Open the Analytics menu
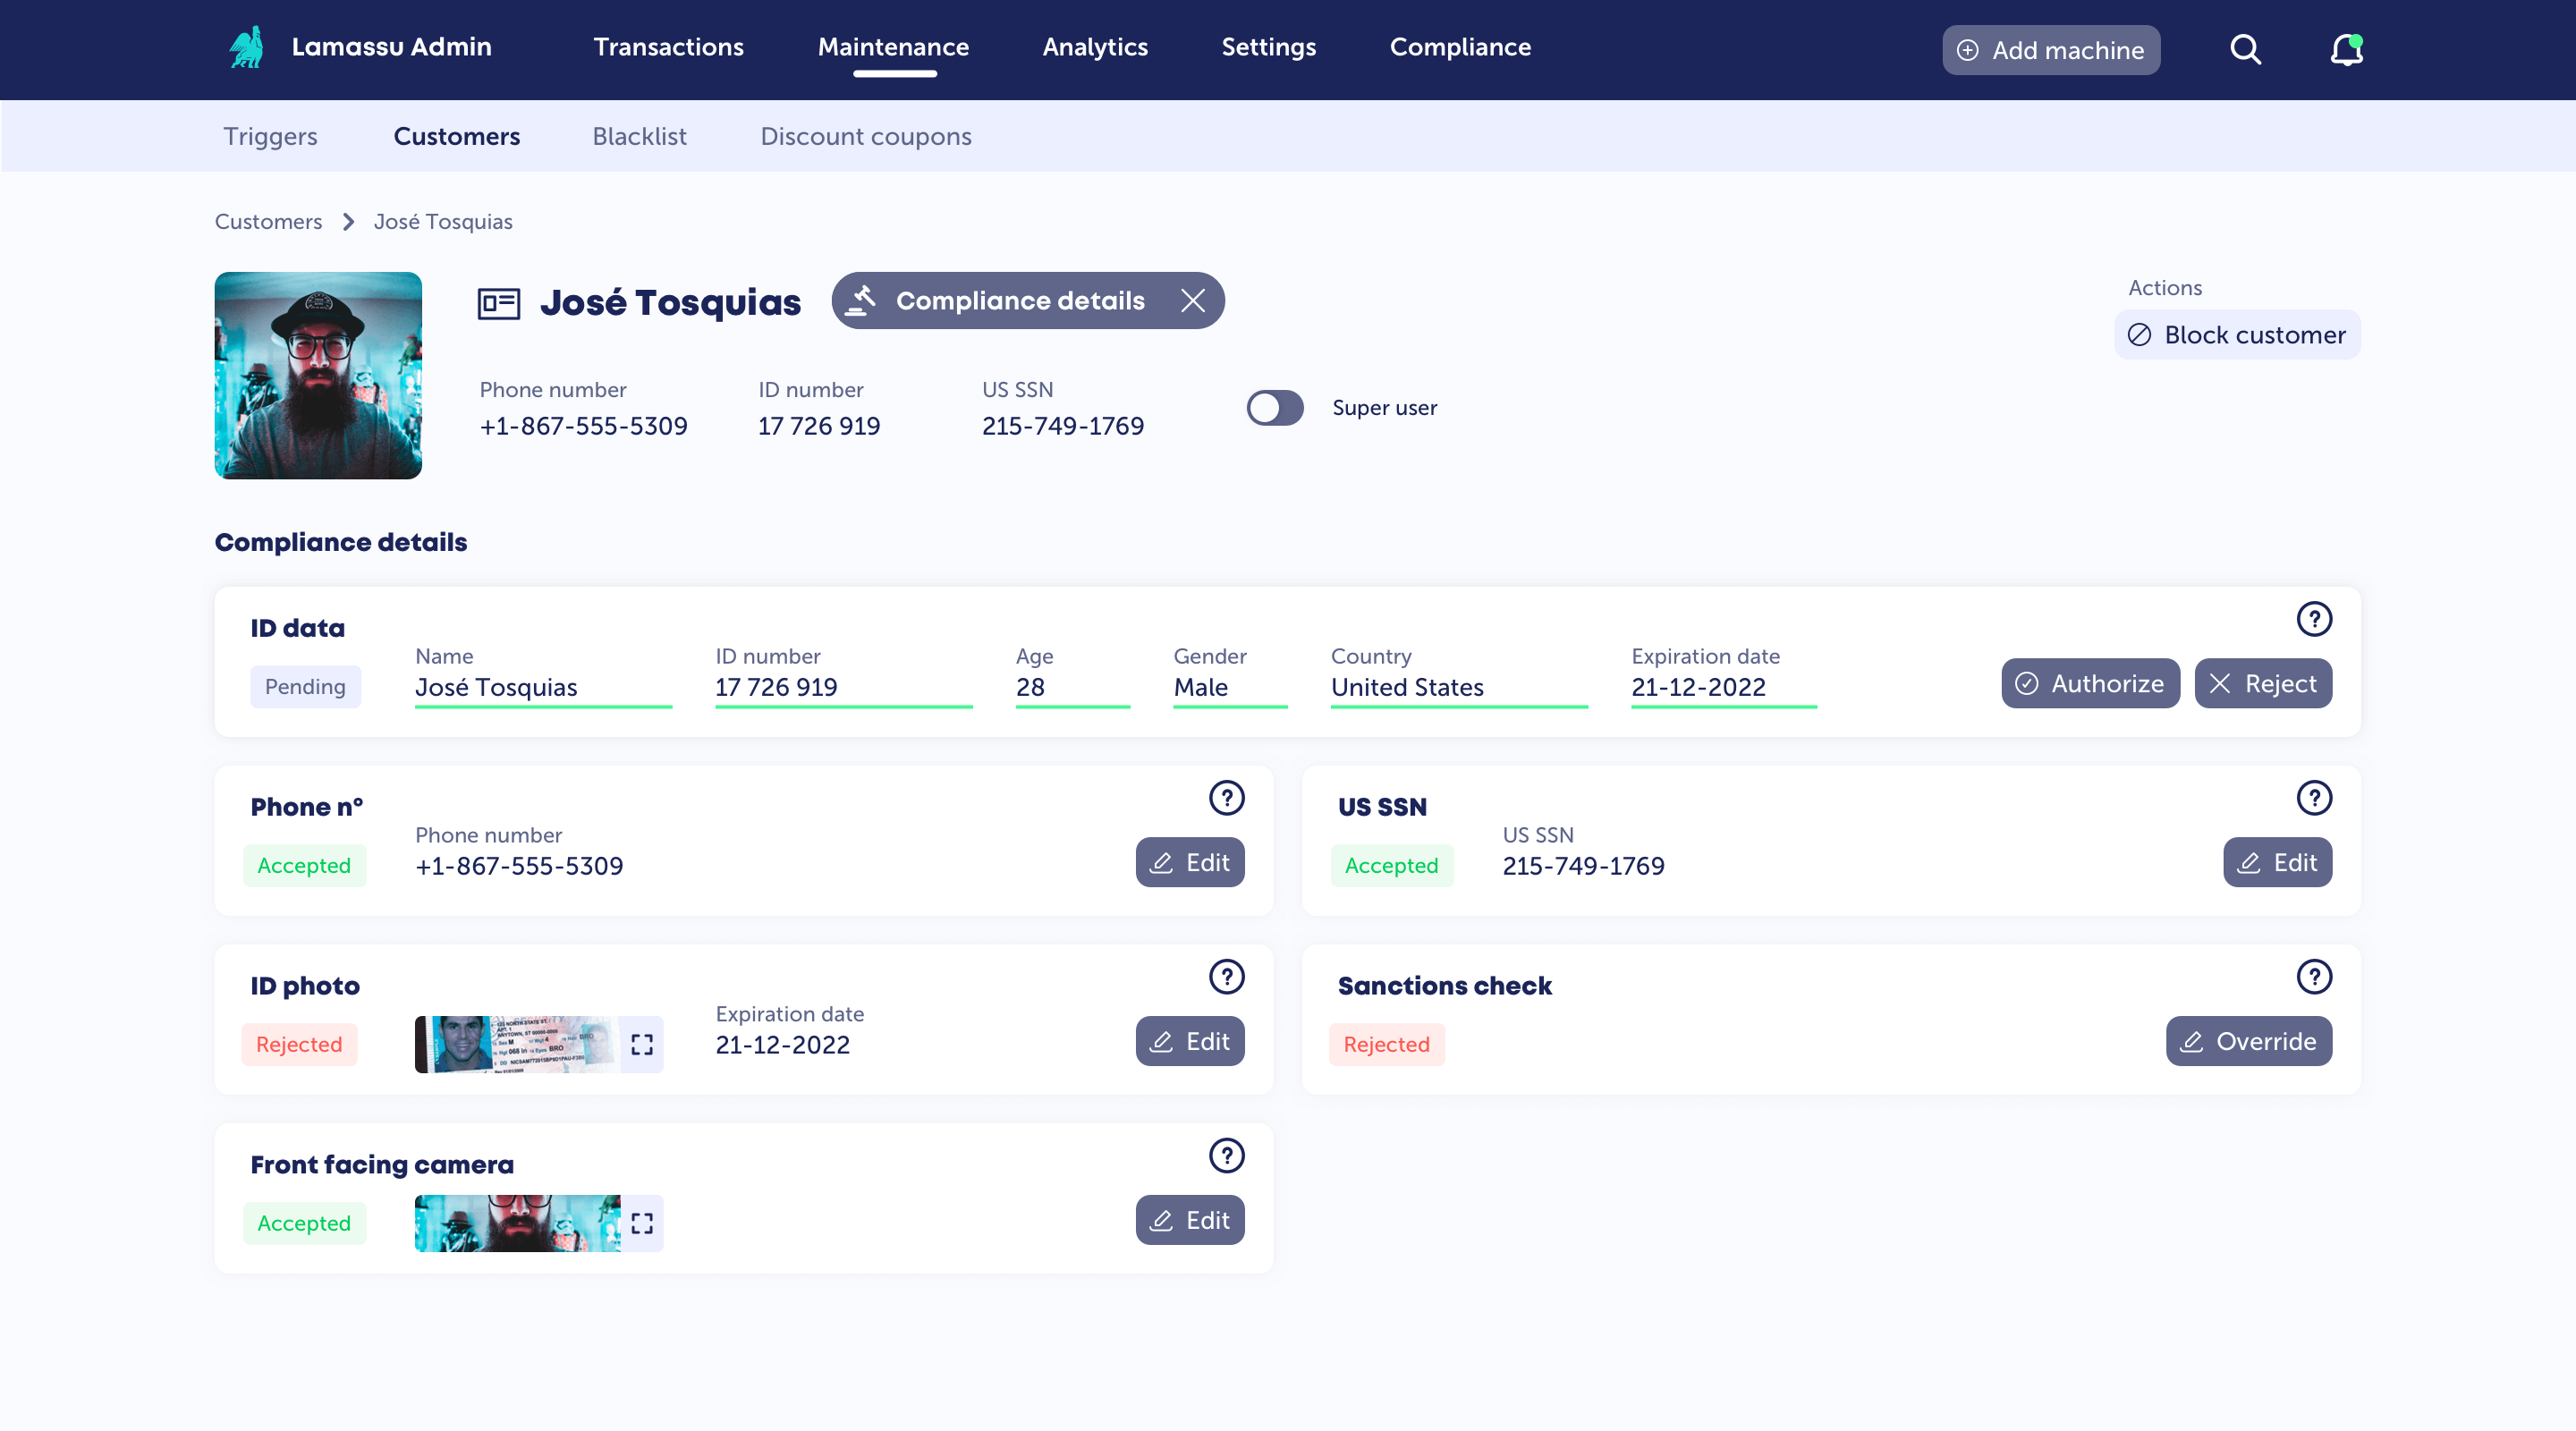 pyautogui.click(x=1094, y=47)
